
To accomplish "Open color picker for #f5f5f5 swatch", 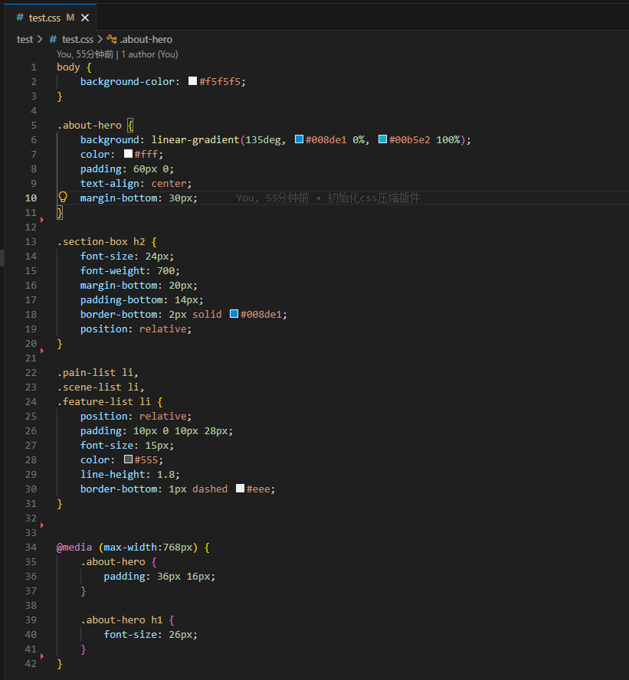I will [192, 81].
